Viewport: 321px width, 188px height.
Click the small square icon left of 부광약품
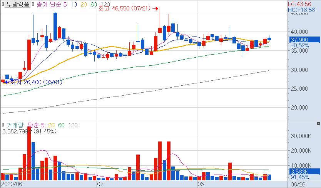2,4
